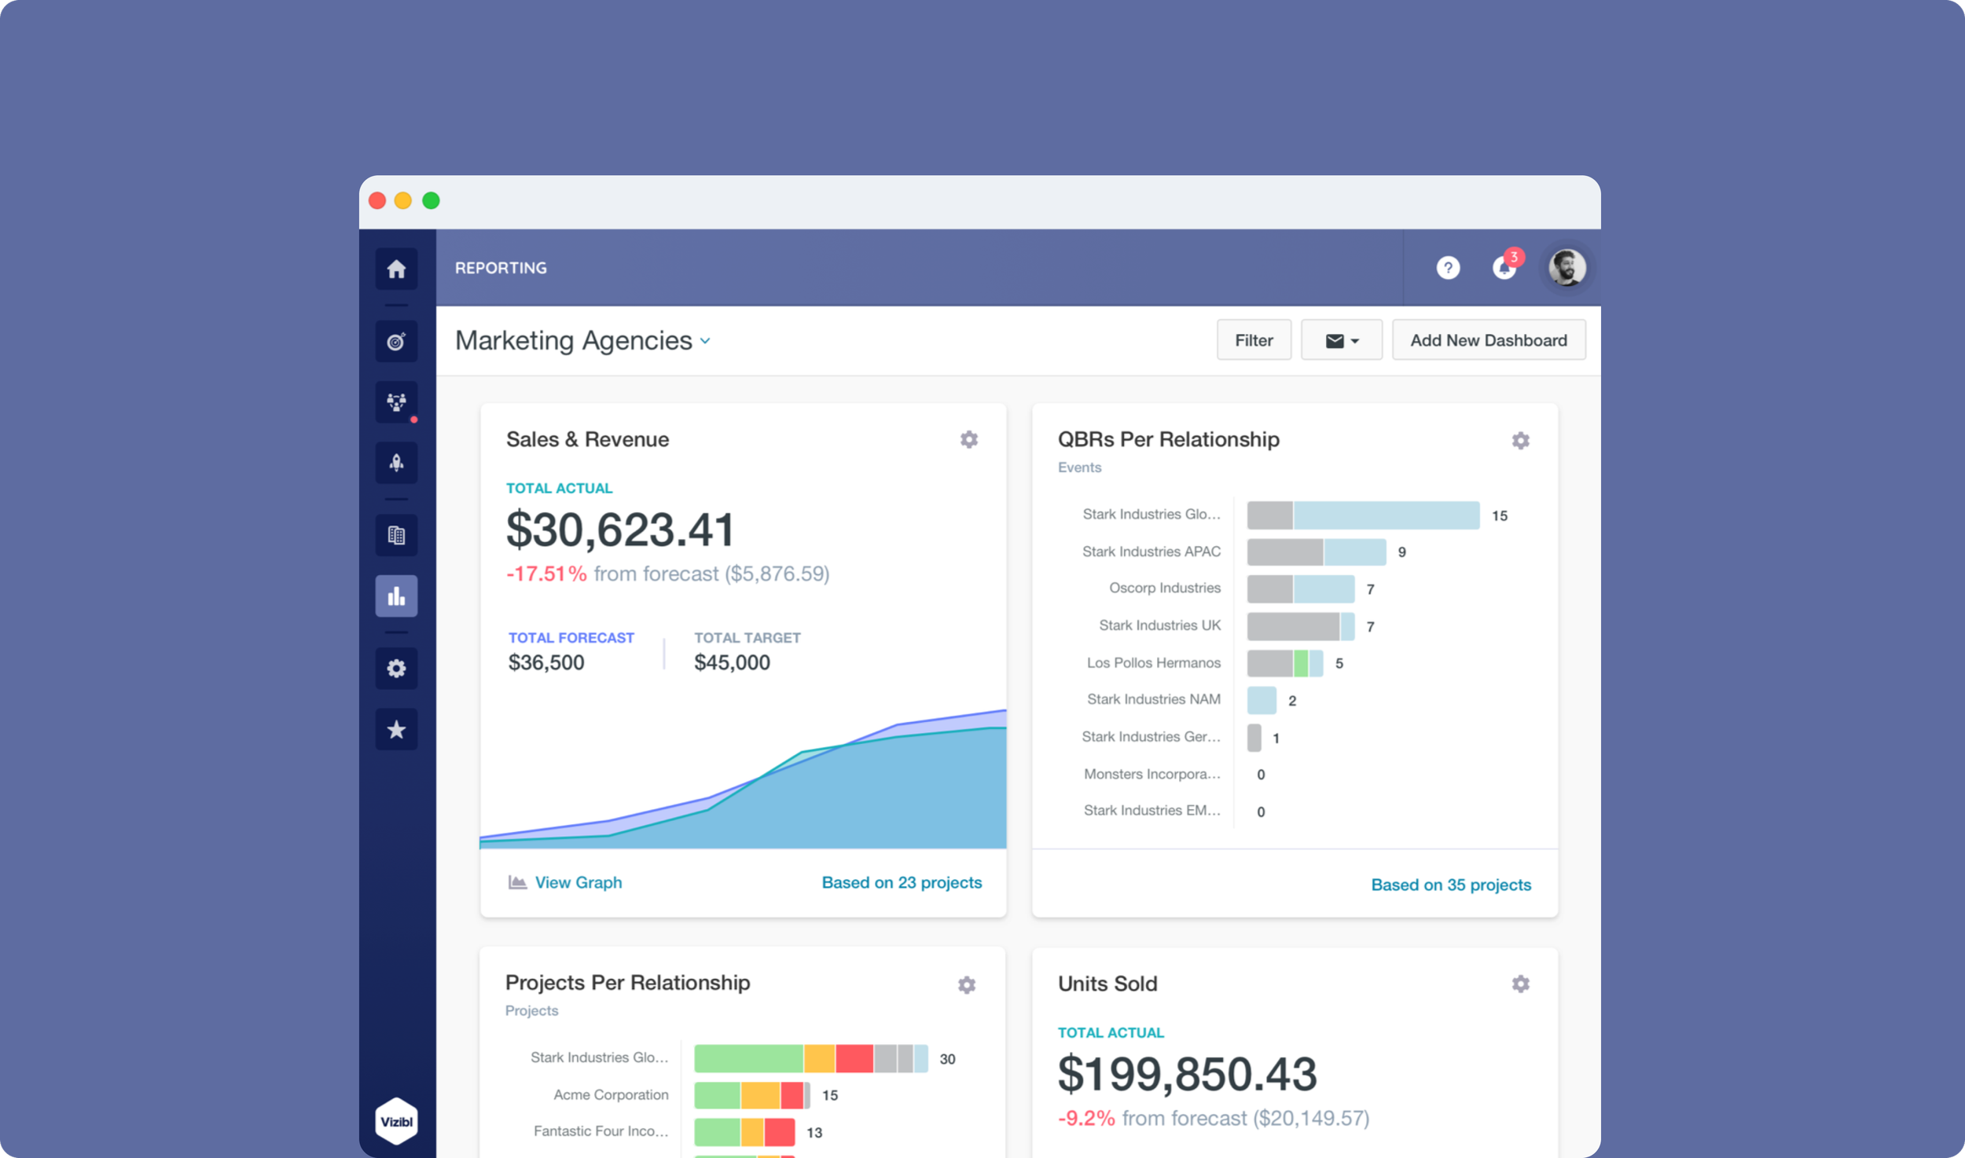The height and width of the screenshot is (1158, 1965).
Task: Click the Filter button
Action: tap(1253, 340)
